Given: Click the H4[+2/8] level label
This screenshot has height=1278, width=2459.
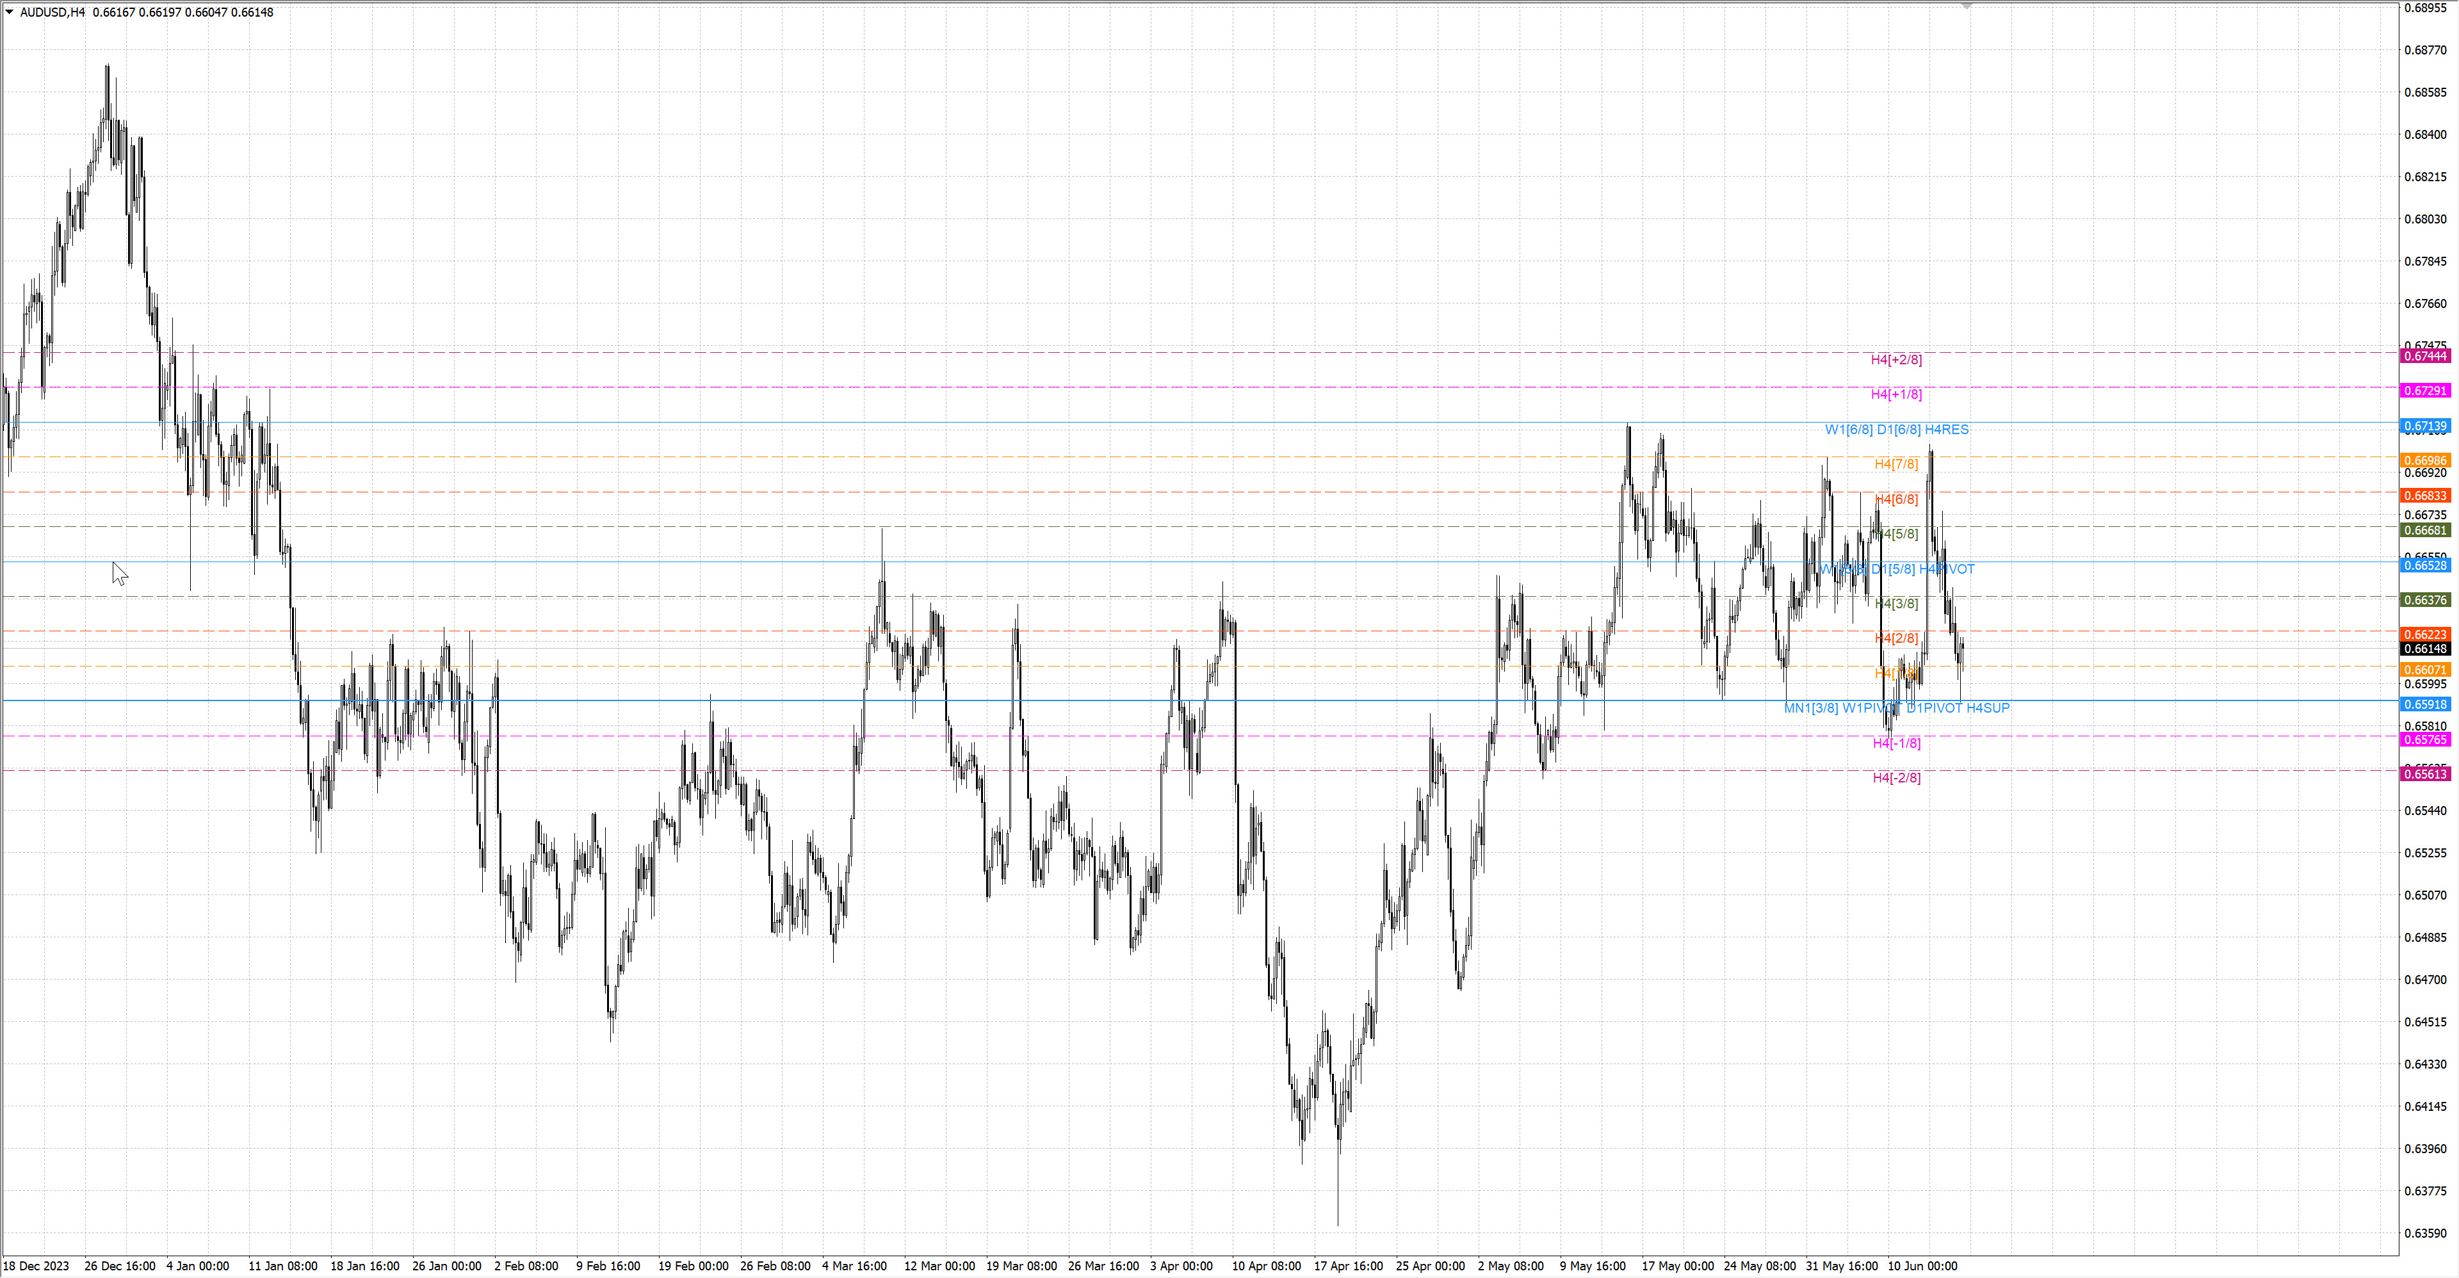Looking at the screenshot, I should tap(1895, 360).
